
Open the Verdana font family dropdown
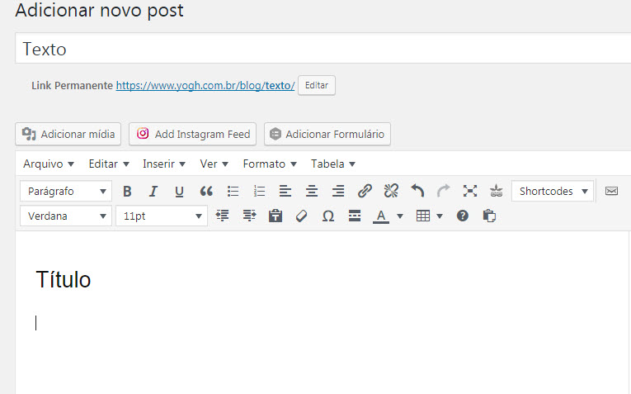(x=66, y=216)
